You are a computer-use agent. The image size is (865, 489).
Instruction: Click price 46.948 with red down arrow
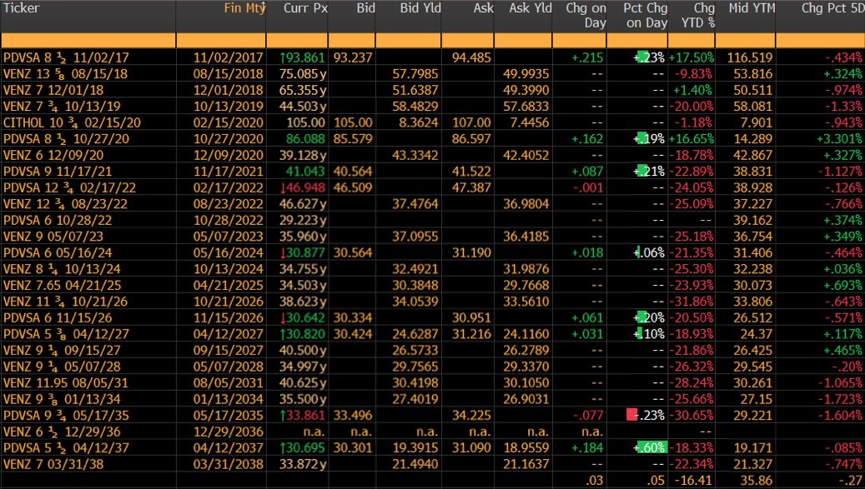(x=303, y=187)
